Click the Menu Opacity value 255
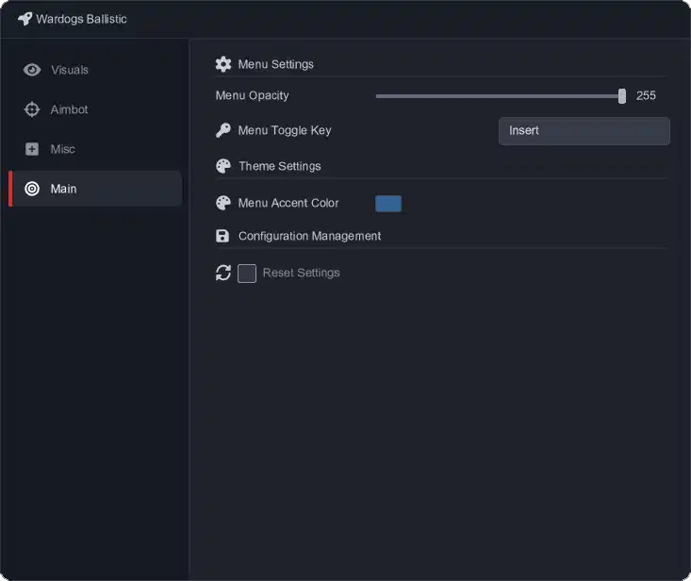Screen dimensions: 691x581 646,95
